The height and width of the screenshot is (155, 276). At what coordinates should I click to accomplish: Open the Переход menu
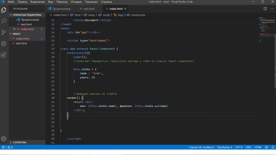point(62,2)
